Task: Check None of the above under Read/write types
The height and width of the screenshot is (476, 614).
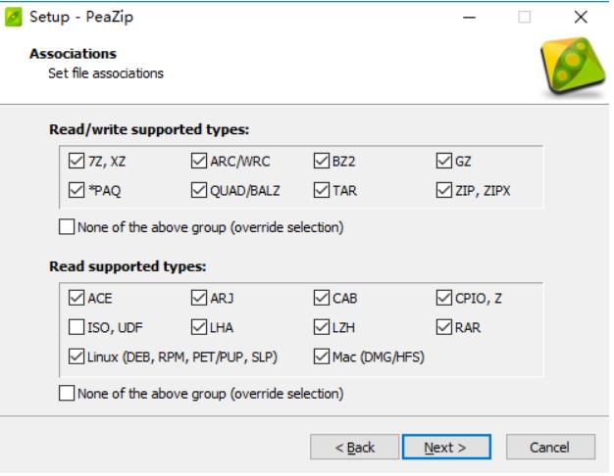Action: (67, 227)
